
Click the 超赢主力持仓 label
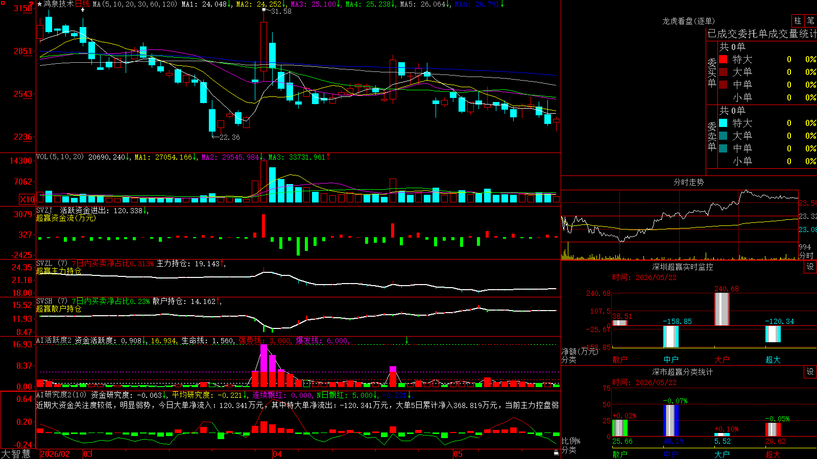59,271
